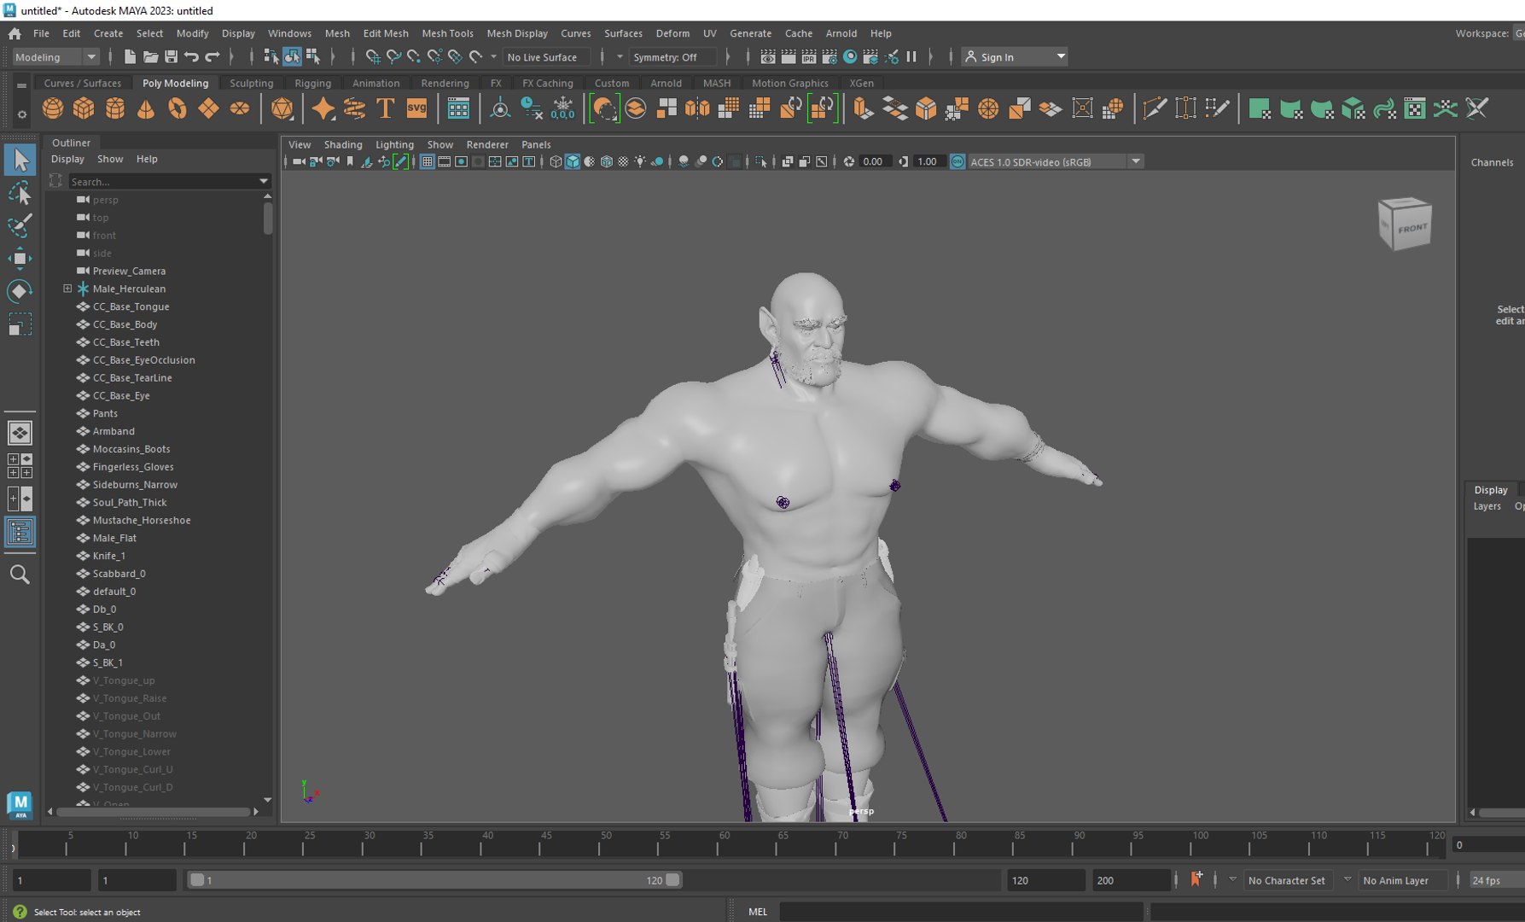Open the Mesh Tools menu
The image size is (1525, 922).
[x=447, y=33]
